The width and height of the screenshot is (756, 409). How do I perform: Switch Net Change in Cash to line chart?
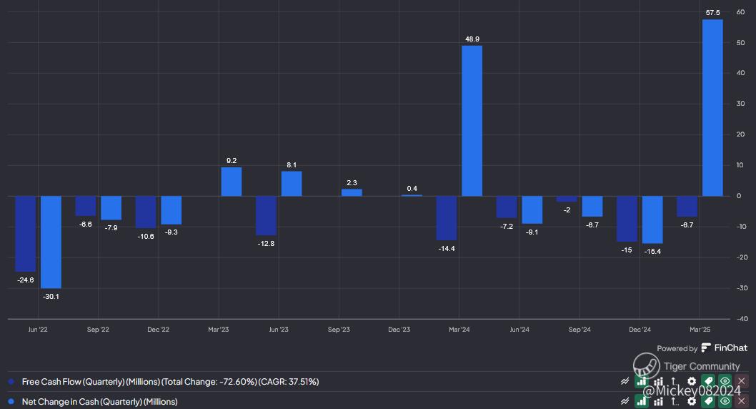pyautogui.click(x=625, y=401)
